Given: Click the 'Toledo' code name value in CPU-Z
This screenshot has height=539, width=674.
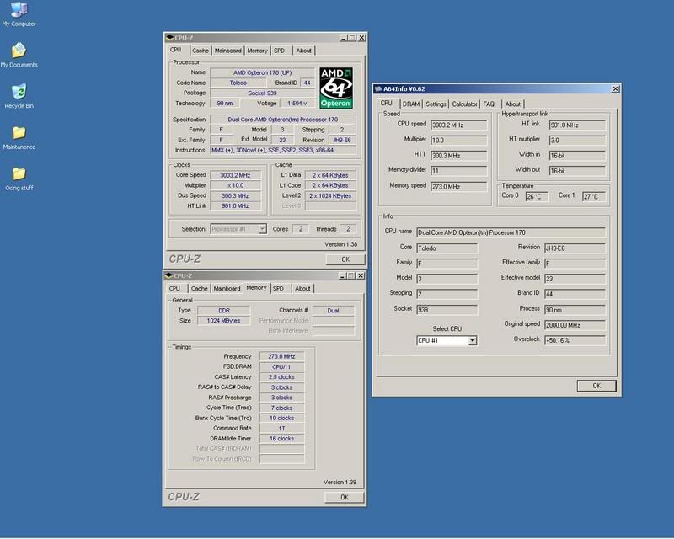Looking at the screenshot, I should click(x=238, y=83).
